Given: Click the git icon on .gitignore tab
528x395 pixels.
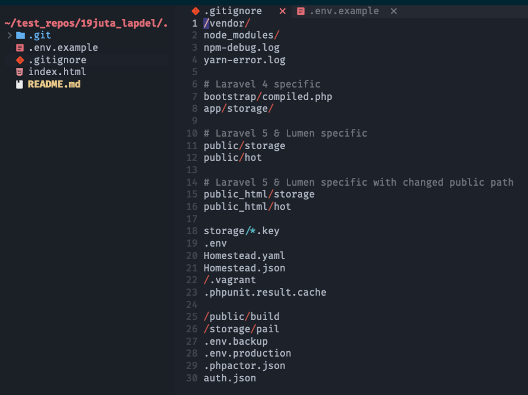Looking at the screenshot, I should [x=196, y=11].
